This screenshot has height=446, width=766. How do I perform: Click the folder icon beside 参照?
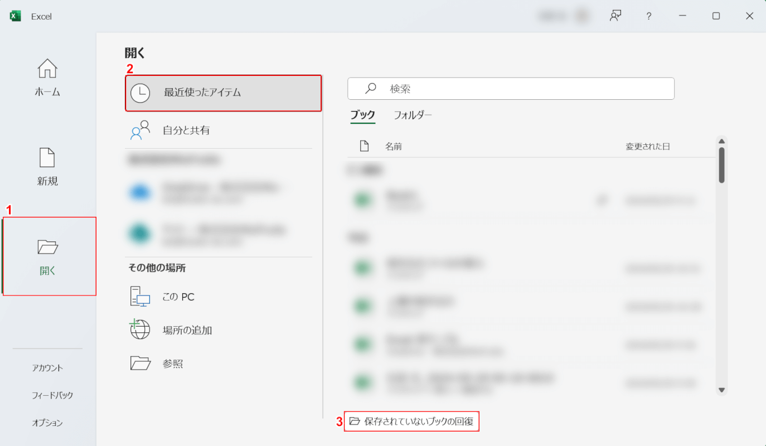coord(140,363)
